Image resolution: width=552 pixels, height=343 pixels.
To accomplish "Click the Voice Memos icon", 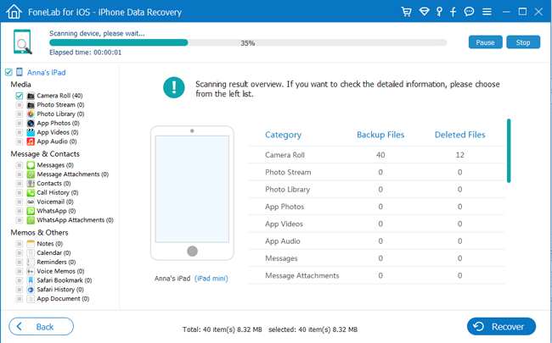I will pyautogui.click(x=31, y=271).
